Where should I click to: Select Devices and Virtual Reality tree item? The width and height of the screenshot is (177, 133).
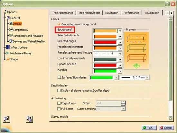tap(29, 41)
